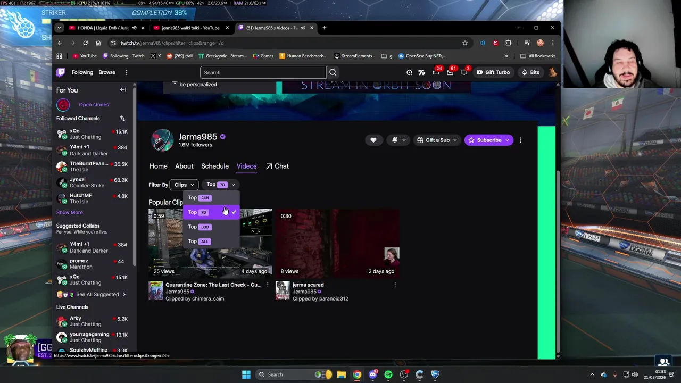Select the checked Top 7D option

[x=212, y=212]
